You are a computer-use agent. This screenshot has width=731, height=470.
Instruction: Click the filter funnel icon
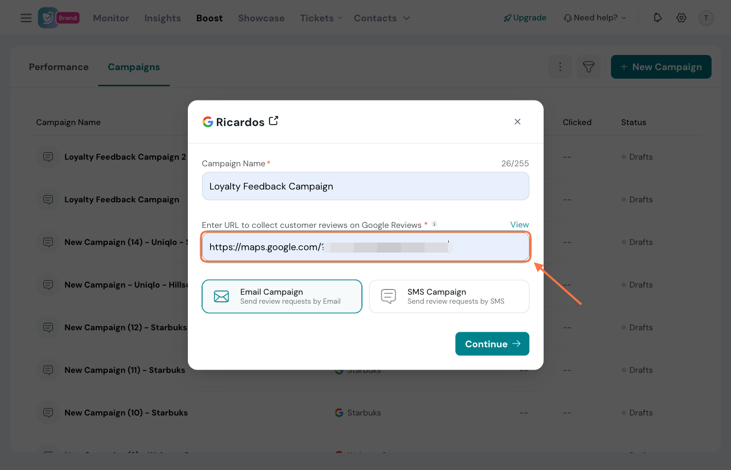(588, 67)
